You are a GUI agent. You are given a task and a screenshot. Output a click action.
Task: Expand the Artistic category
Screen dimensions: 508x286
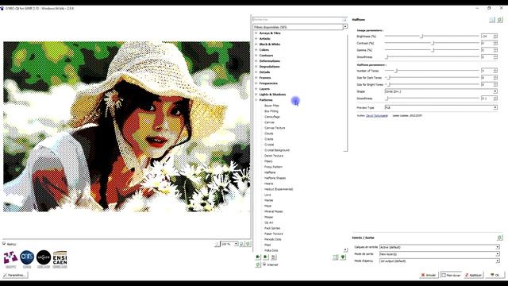tap(256, 39)
